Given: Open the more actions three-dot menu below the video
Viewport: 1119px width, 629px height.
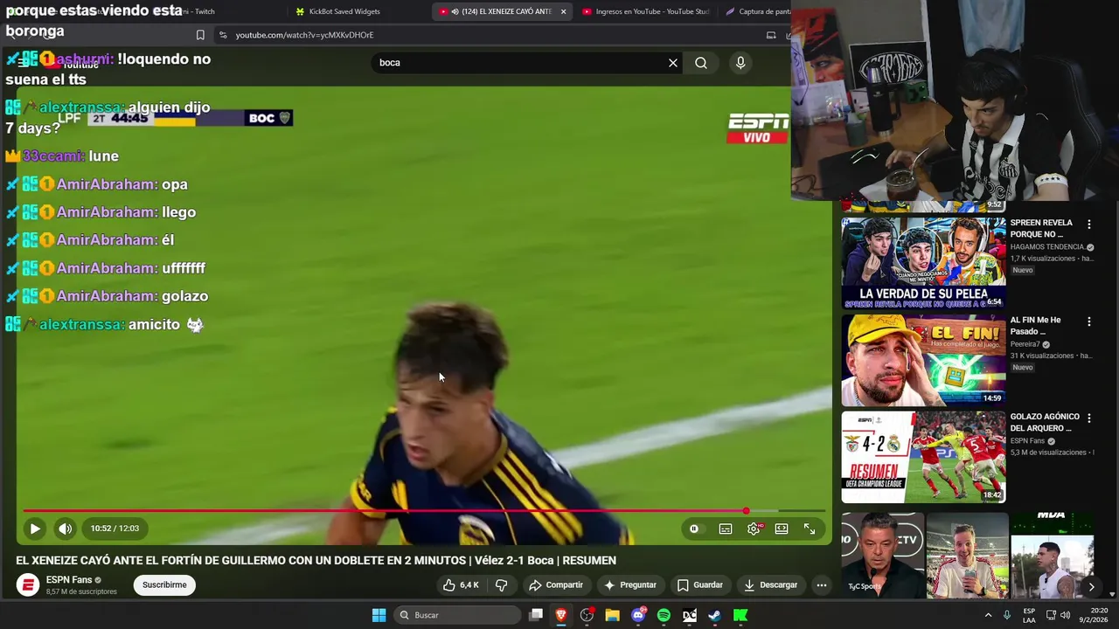Looking at the screenshot, I should click(x=822, y=584).
